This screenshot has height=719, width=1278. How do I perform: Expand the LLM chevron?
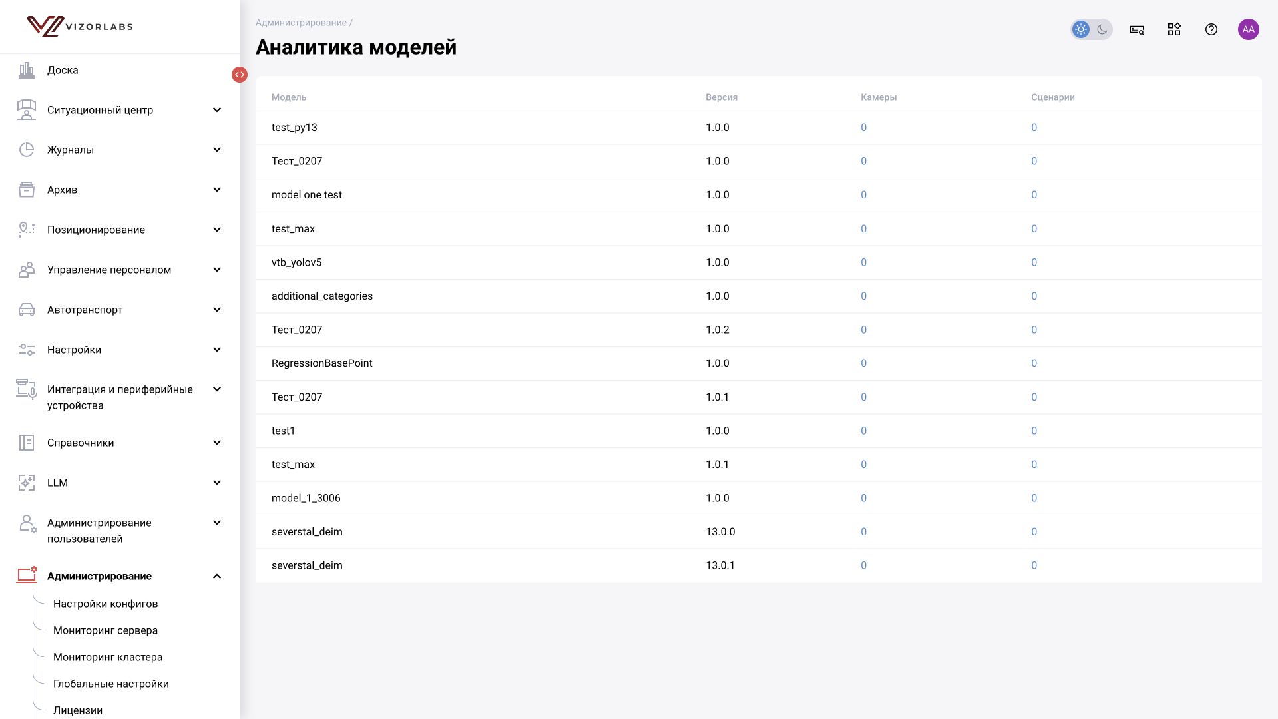coord(217,483)
